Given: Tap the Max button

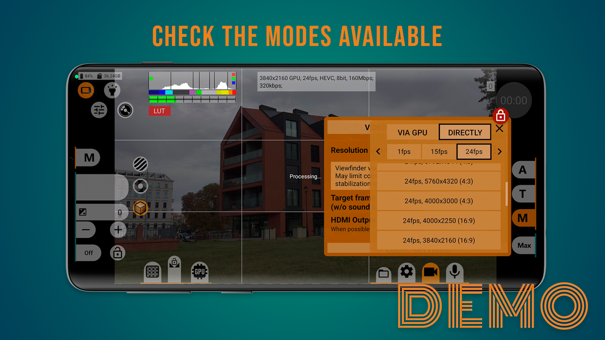Looking at the screenshot, I should point(524,245).
